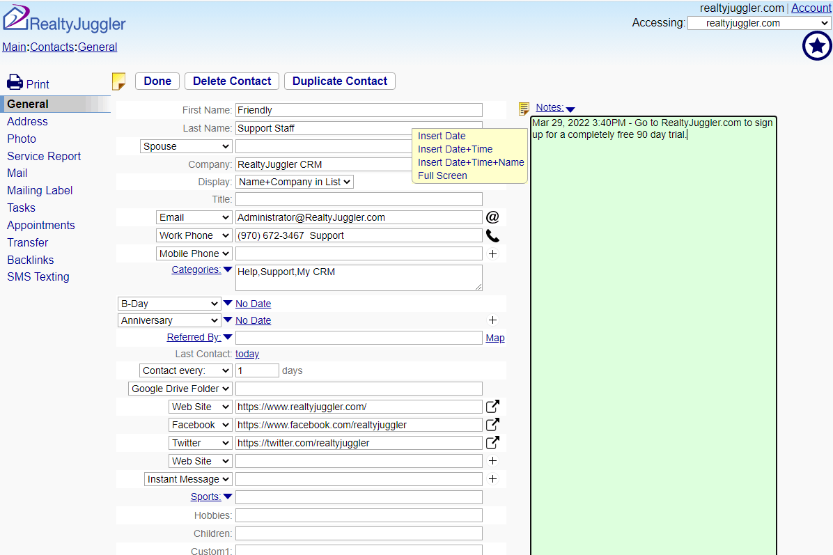The height and width of the screenshot is (555, 833).
Task: Click the notes page icon beside Notes
Action: point(524,109)
